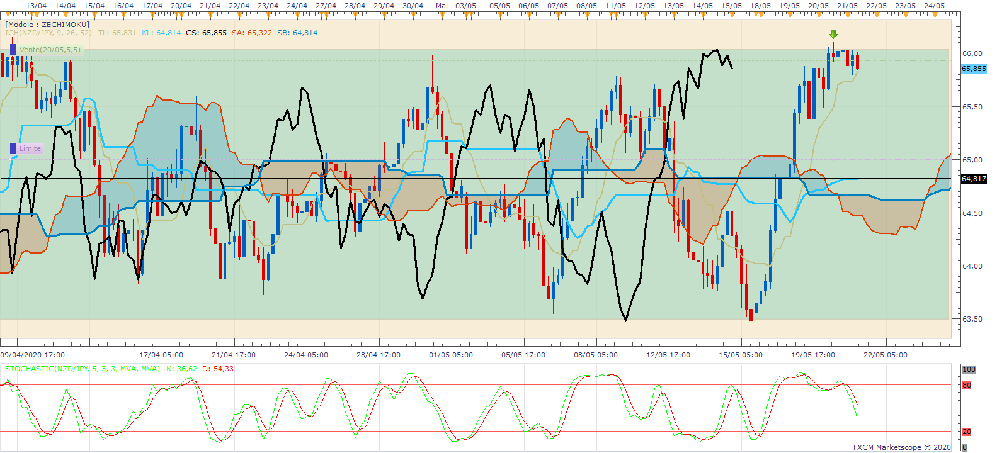Click the 30/04 date on top axis
Image resolution: width=997 pixels, height=453 pixels.
[413, 6]
